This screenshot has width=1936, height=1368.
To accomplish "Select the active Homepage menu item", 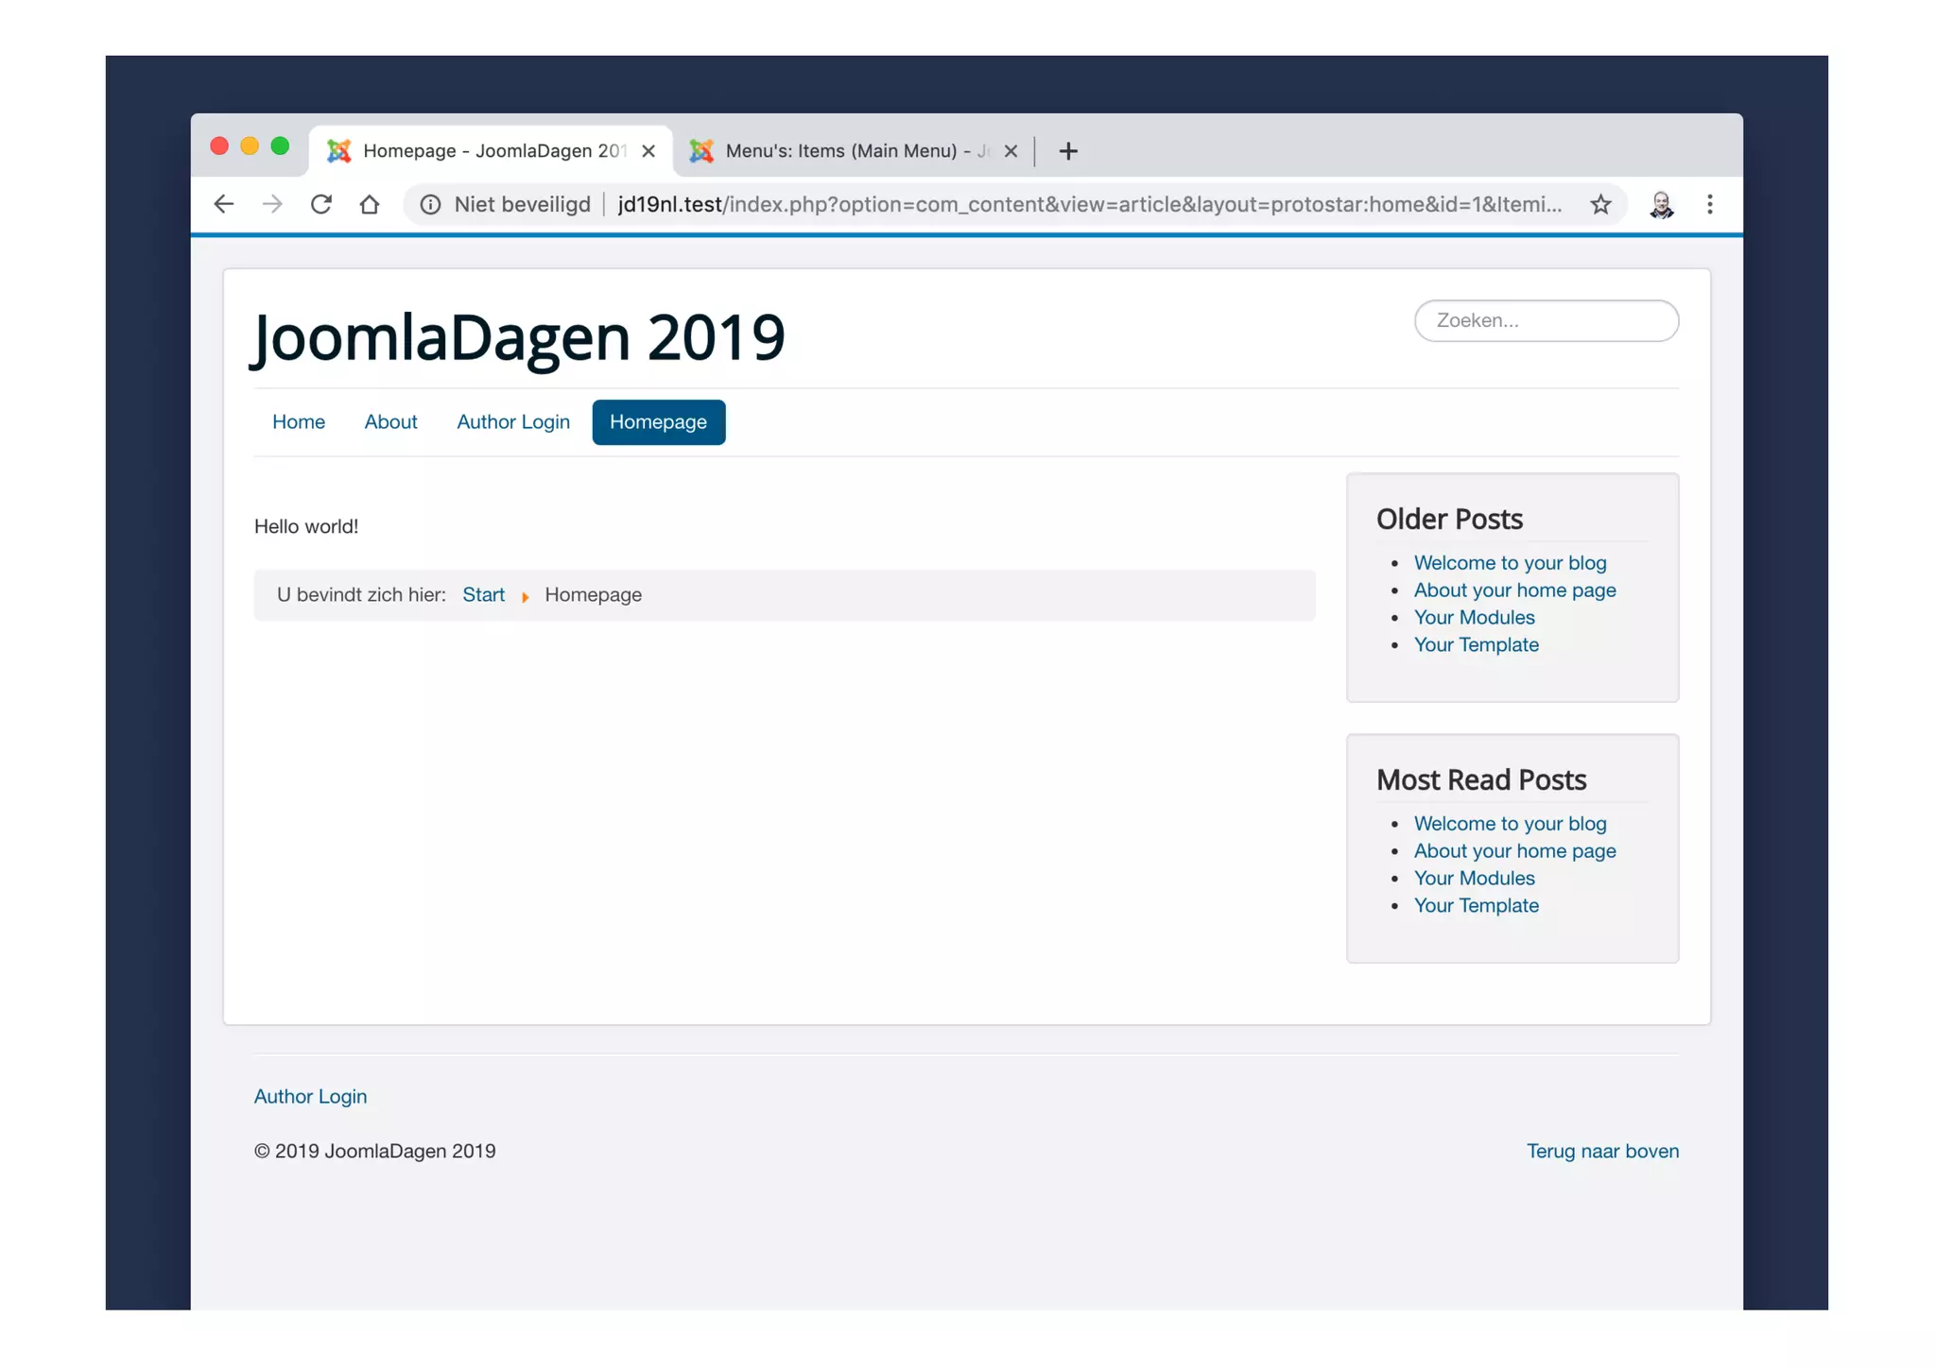I will (658, 421).
